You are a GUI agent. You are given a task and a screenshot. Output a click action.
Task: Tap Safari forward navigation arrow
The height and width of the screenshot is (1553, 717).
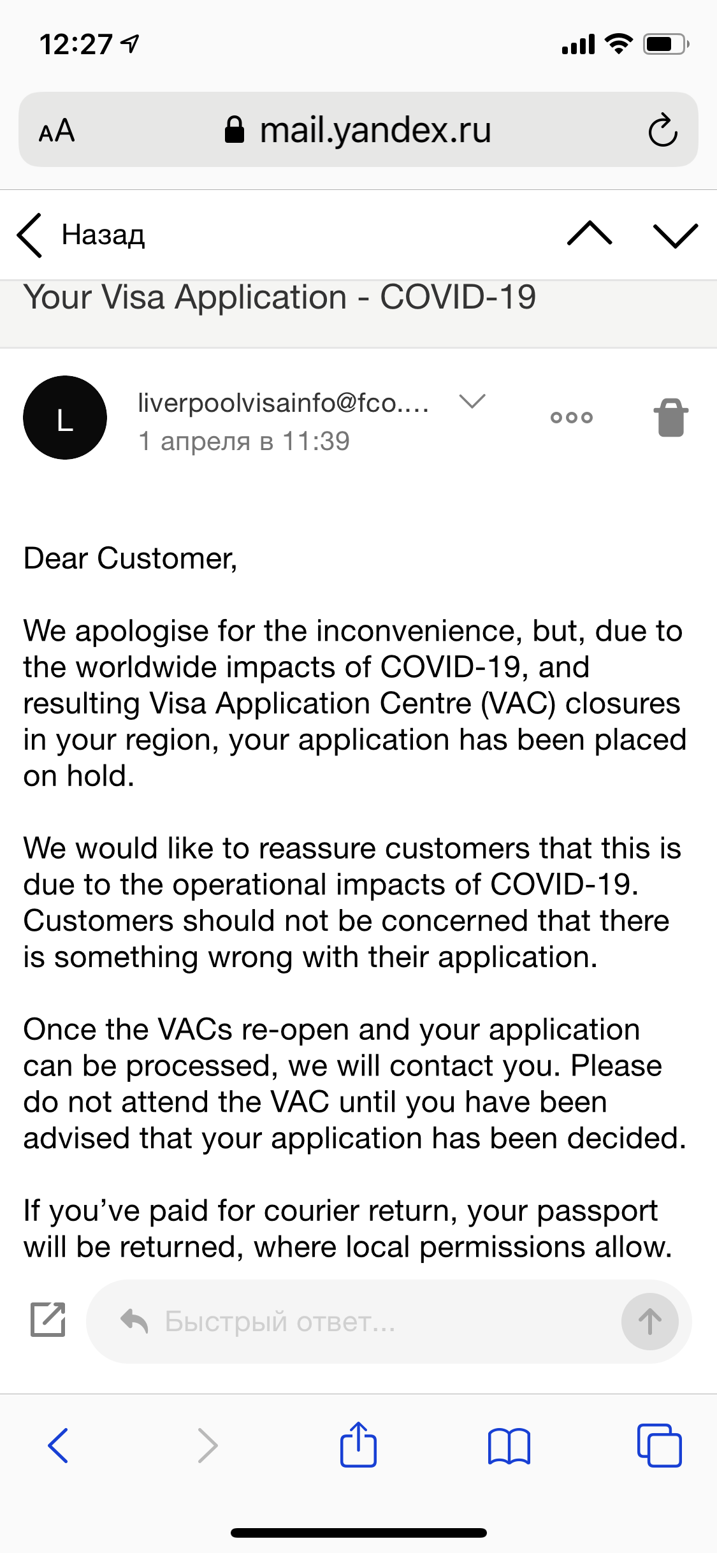(208, 1445)
